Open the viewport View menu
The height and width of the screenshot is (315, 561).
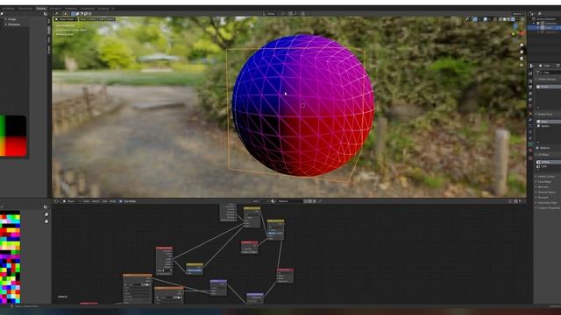coord(83,19)
